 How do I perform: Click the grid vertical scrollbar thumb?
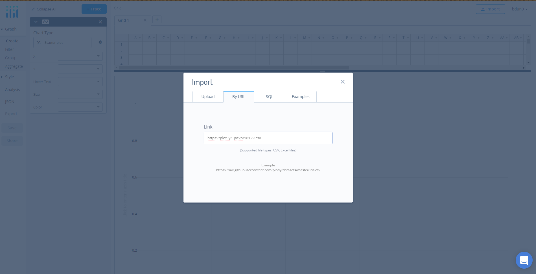click(x=528, y=41)
